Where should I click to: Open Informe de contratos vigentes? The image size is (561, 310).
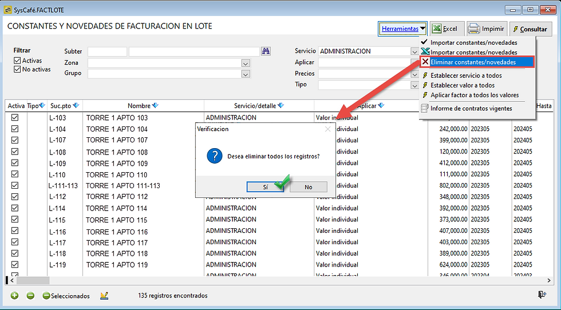click(x=471, y=108)
